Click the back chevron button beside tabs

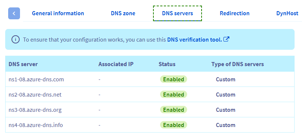click(x=14, y=13)
